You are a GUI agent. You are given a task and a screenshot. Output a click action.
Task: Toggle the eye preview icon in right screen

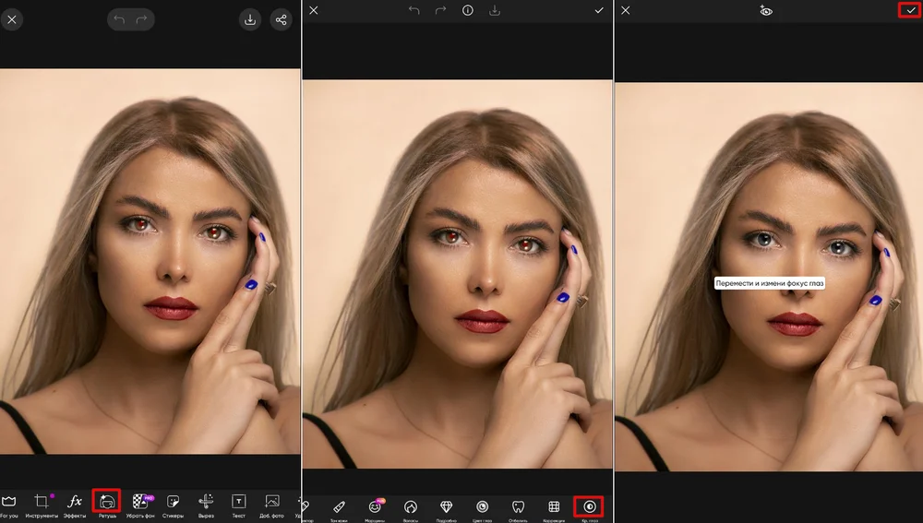[x=766, y=10]
